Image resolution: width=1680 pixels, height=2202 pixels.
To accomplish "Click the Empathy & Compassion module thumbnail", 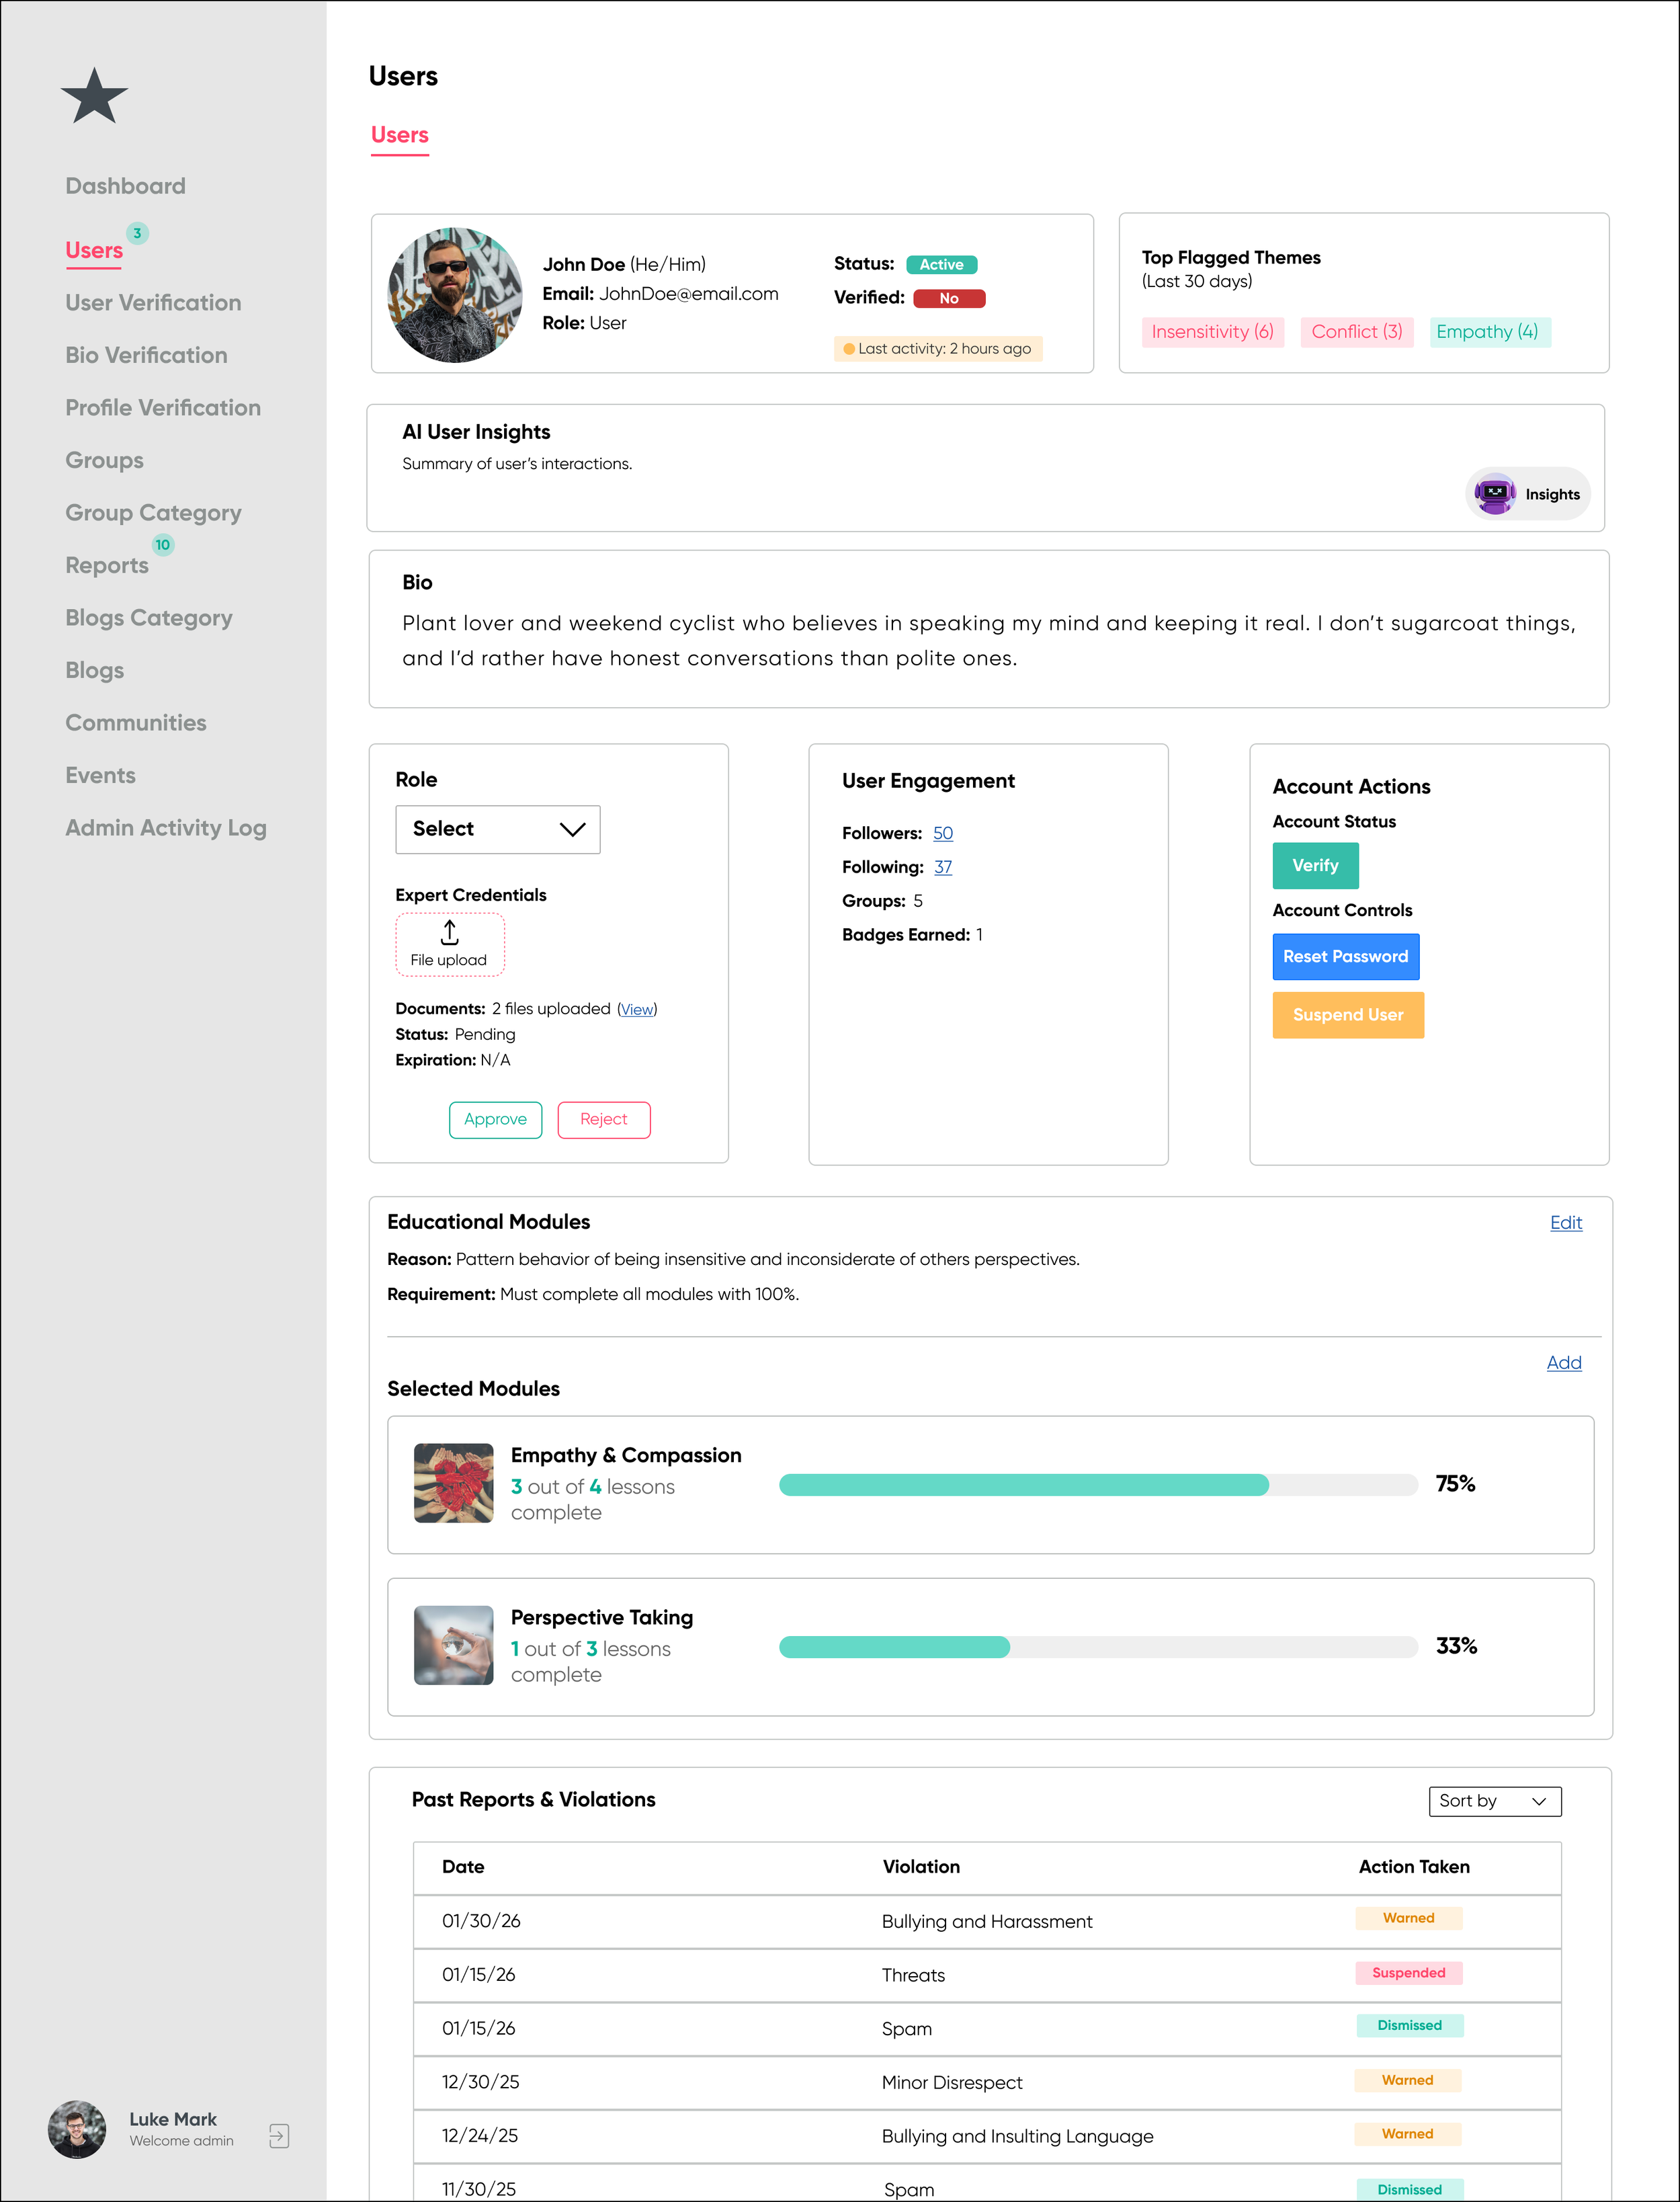I will pos(453,1483).
